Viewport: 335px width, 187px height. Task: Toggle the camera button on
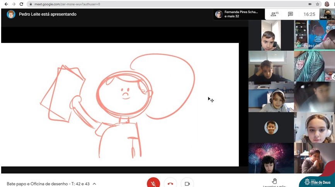point(187,184)
